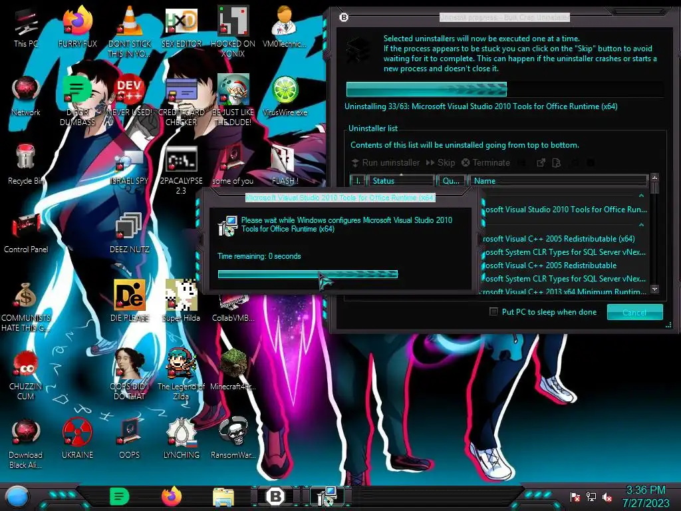Open the Start orb on the taskbar
Viewport: 681px width, 511px height.
pos(17,496)
